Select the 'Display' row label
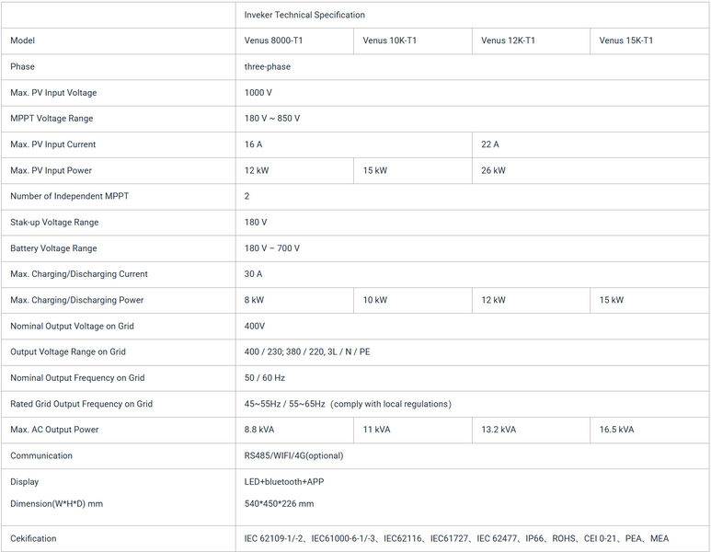This screenshot has height=552, width=711. pos(25,482)
